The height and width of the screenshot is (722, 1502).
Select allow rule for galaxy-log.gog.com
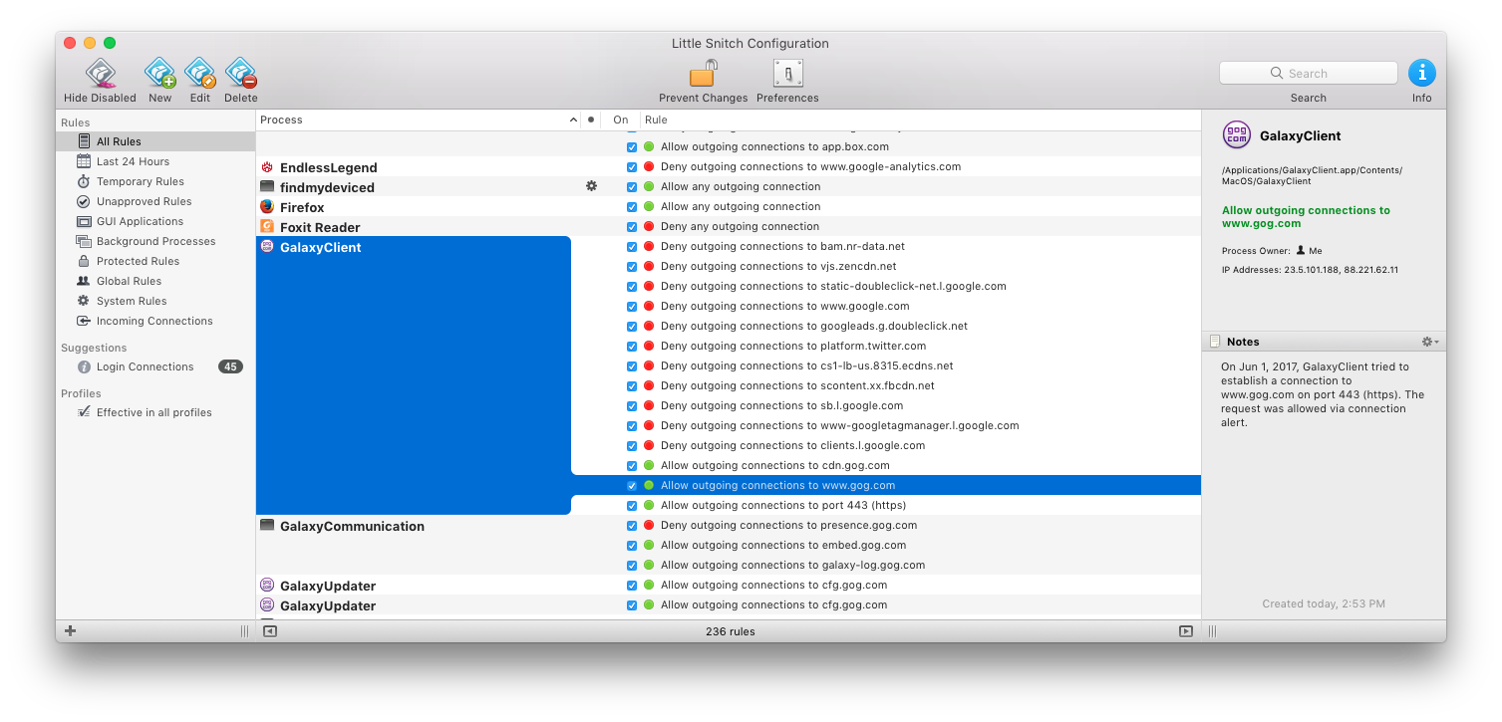(792, 565)
